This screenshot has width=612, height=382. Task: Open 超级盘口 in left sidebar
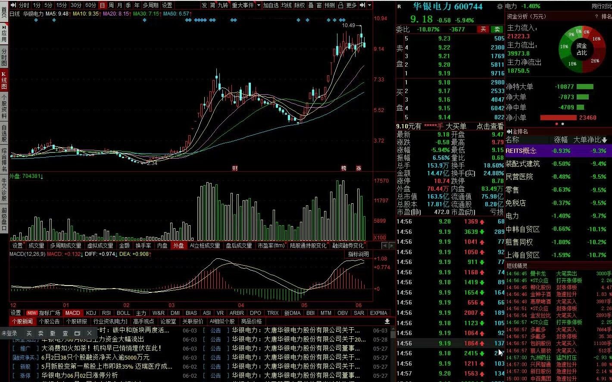click(4, 219)
